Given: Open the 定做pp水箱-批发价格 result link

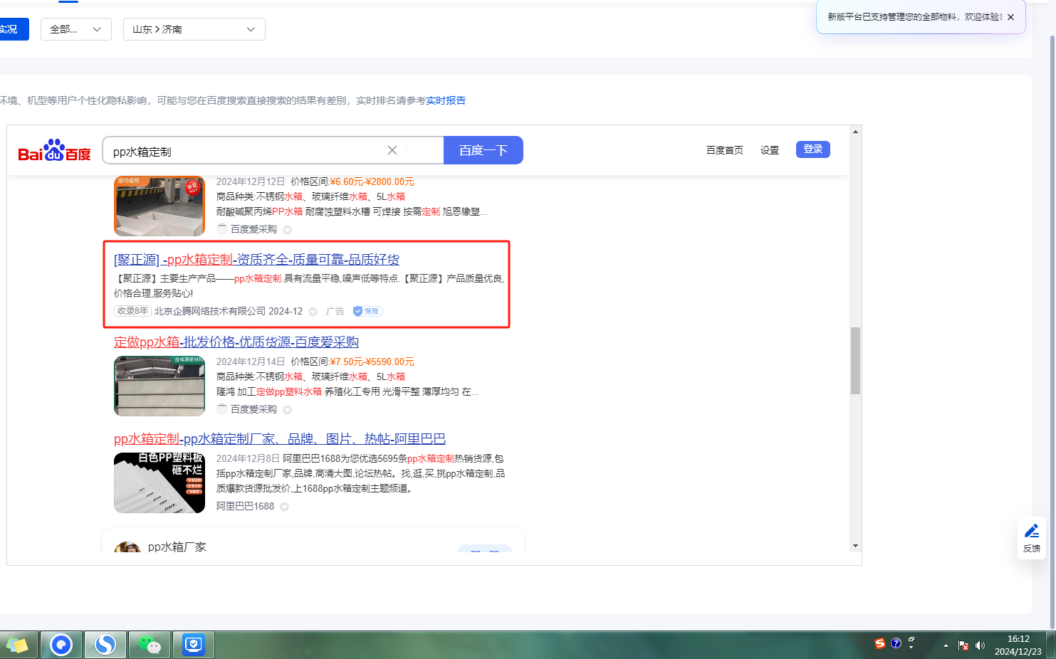Looking at the screenshot, I should point(236,342).
